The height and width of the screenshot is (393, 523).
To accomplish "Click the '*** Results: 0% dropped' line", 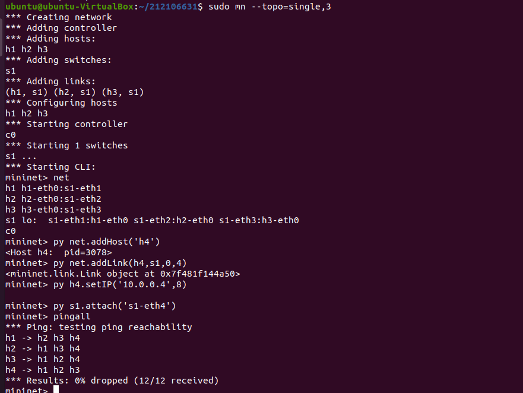I will coord(112,381).
